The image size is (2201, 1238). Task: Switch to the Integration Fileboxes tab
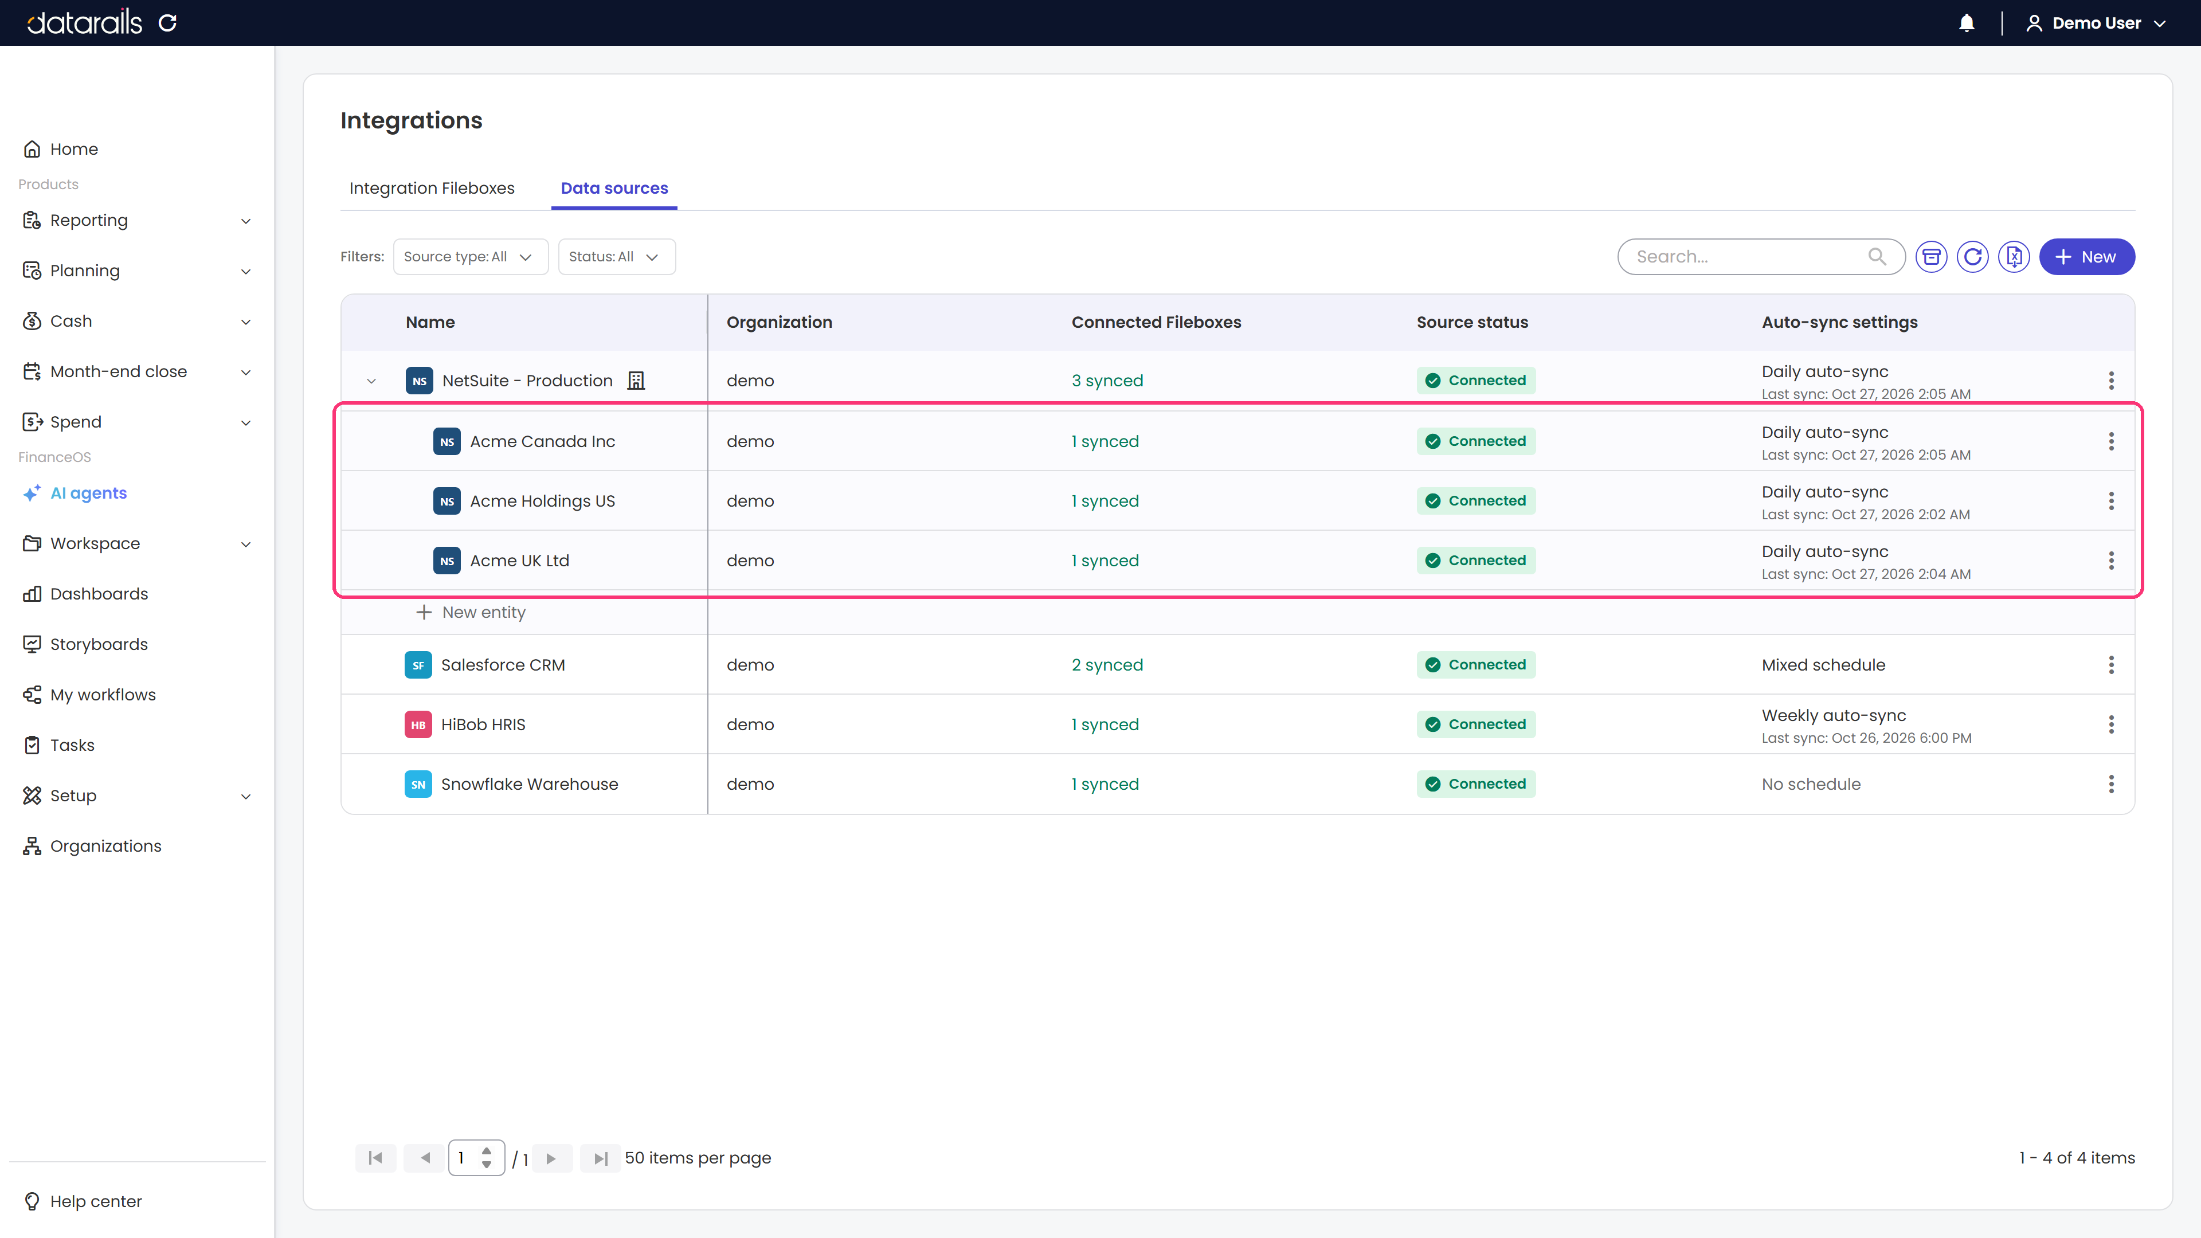[x=432, y=188]
